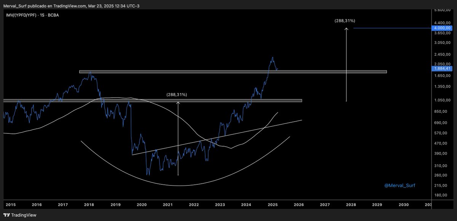Click the 1.650,00 price axis label
The width and height of the screenshot is (457, 221).
pos(442,76)
